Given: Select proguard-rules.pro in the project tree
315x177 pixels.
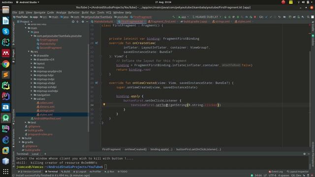Looking at the screenshot, I should (x=39, y=134).
